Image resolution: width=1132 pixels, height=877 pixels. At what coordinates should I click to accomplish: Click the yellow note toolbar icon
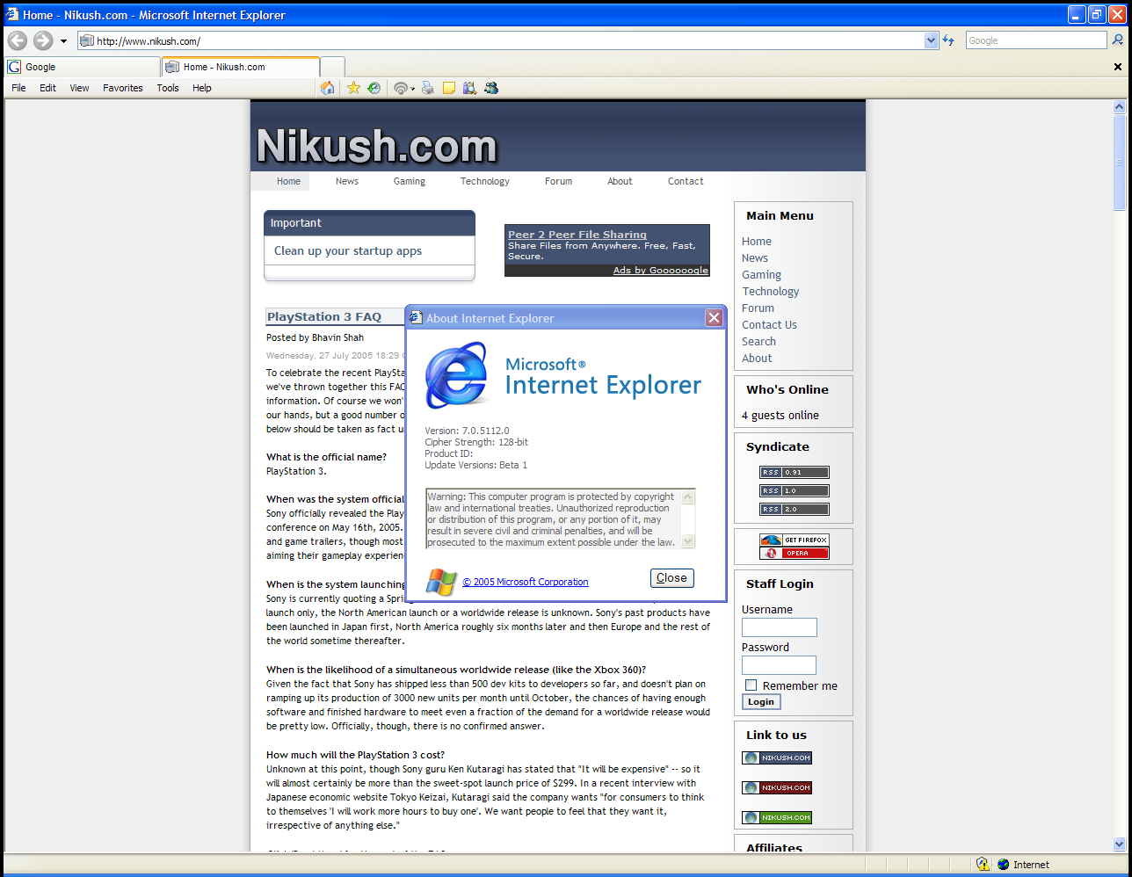point(449,88)
